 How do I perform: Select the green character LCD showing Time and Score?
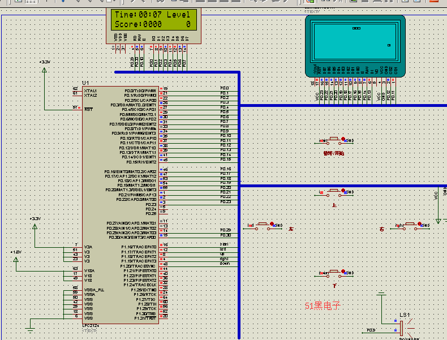[154, 25]
